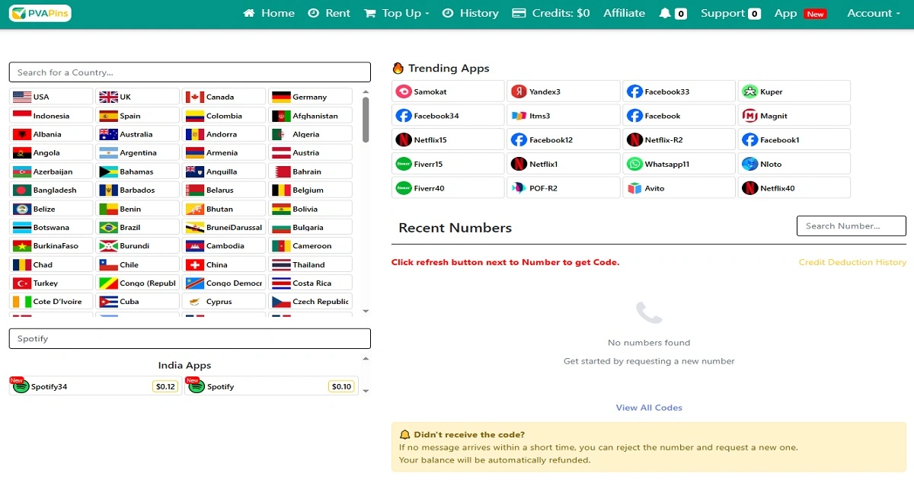The width and height of the screenshot is (914, 480).
Task: Choose Spotify app at $0.10
Action: point(271,386)
